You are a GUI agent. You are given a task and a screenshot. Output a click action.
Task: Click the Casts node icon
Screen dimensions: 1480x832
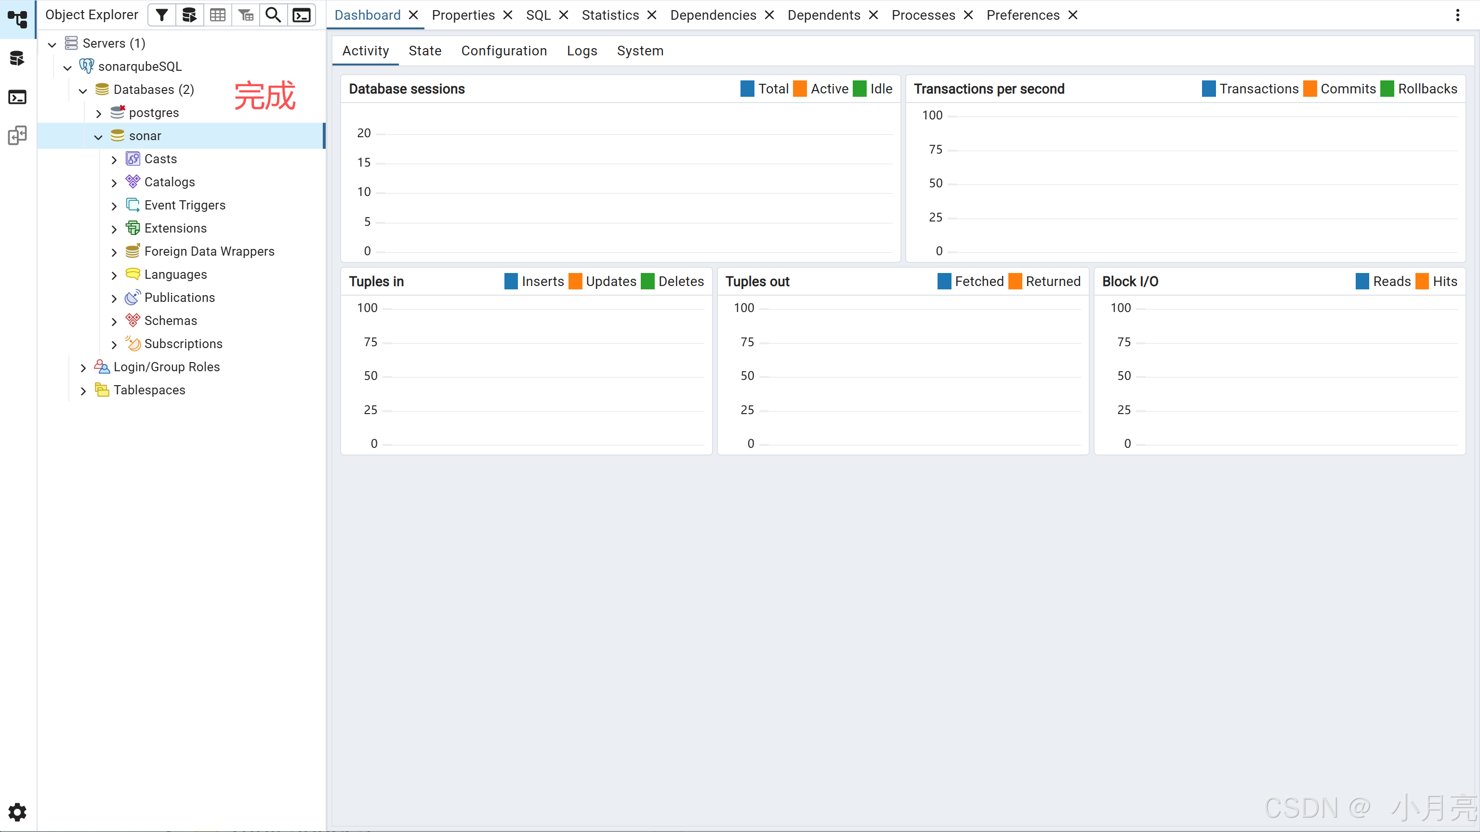click(132, 158)
